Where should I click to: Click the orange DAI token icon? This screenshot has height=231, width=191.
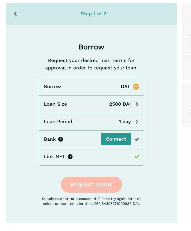pos(136,87)
